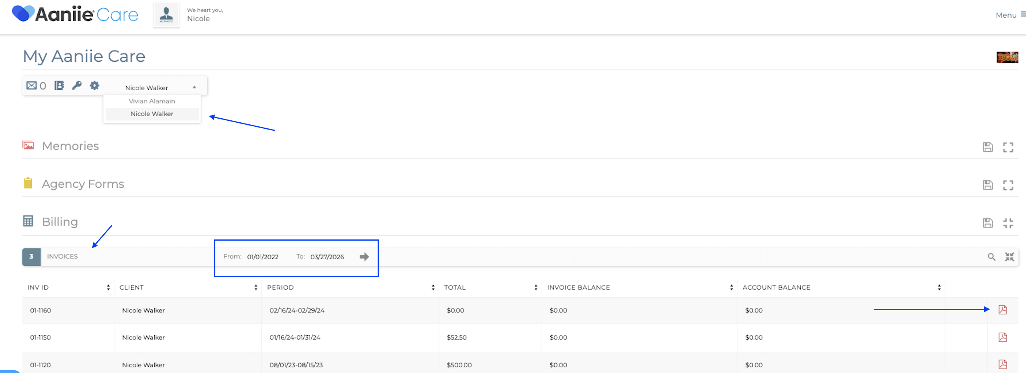Image resolution: width=1026 pixels, height=373 pixels.
Task: Open the invoice search magnifier icon
Action: (991, 257)
